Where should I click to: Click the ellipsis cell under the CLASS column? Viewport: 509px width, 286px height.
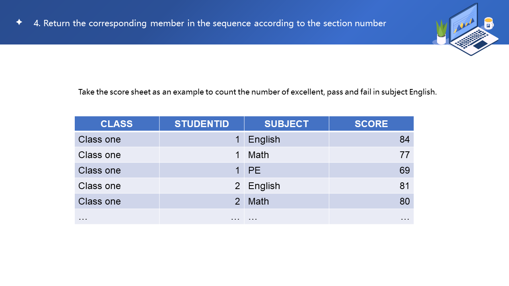tap(117, 217)
